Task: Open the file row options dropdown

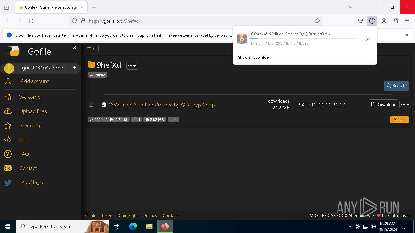Action: point(405,105)
